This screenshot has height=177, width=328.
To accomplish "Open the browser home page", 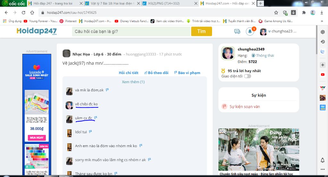I will pos(32,13).
